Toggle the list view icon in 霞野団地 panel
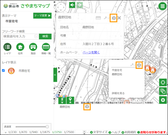The image size is (168, 135). click(x=98, y=18)
